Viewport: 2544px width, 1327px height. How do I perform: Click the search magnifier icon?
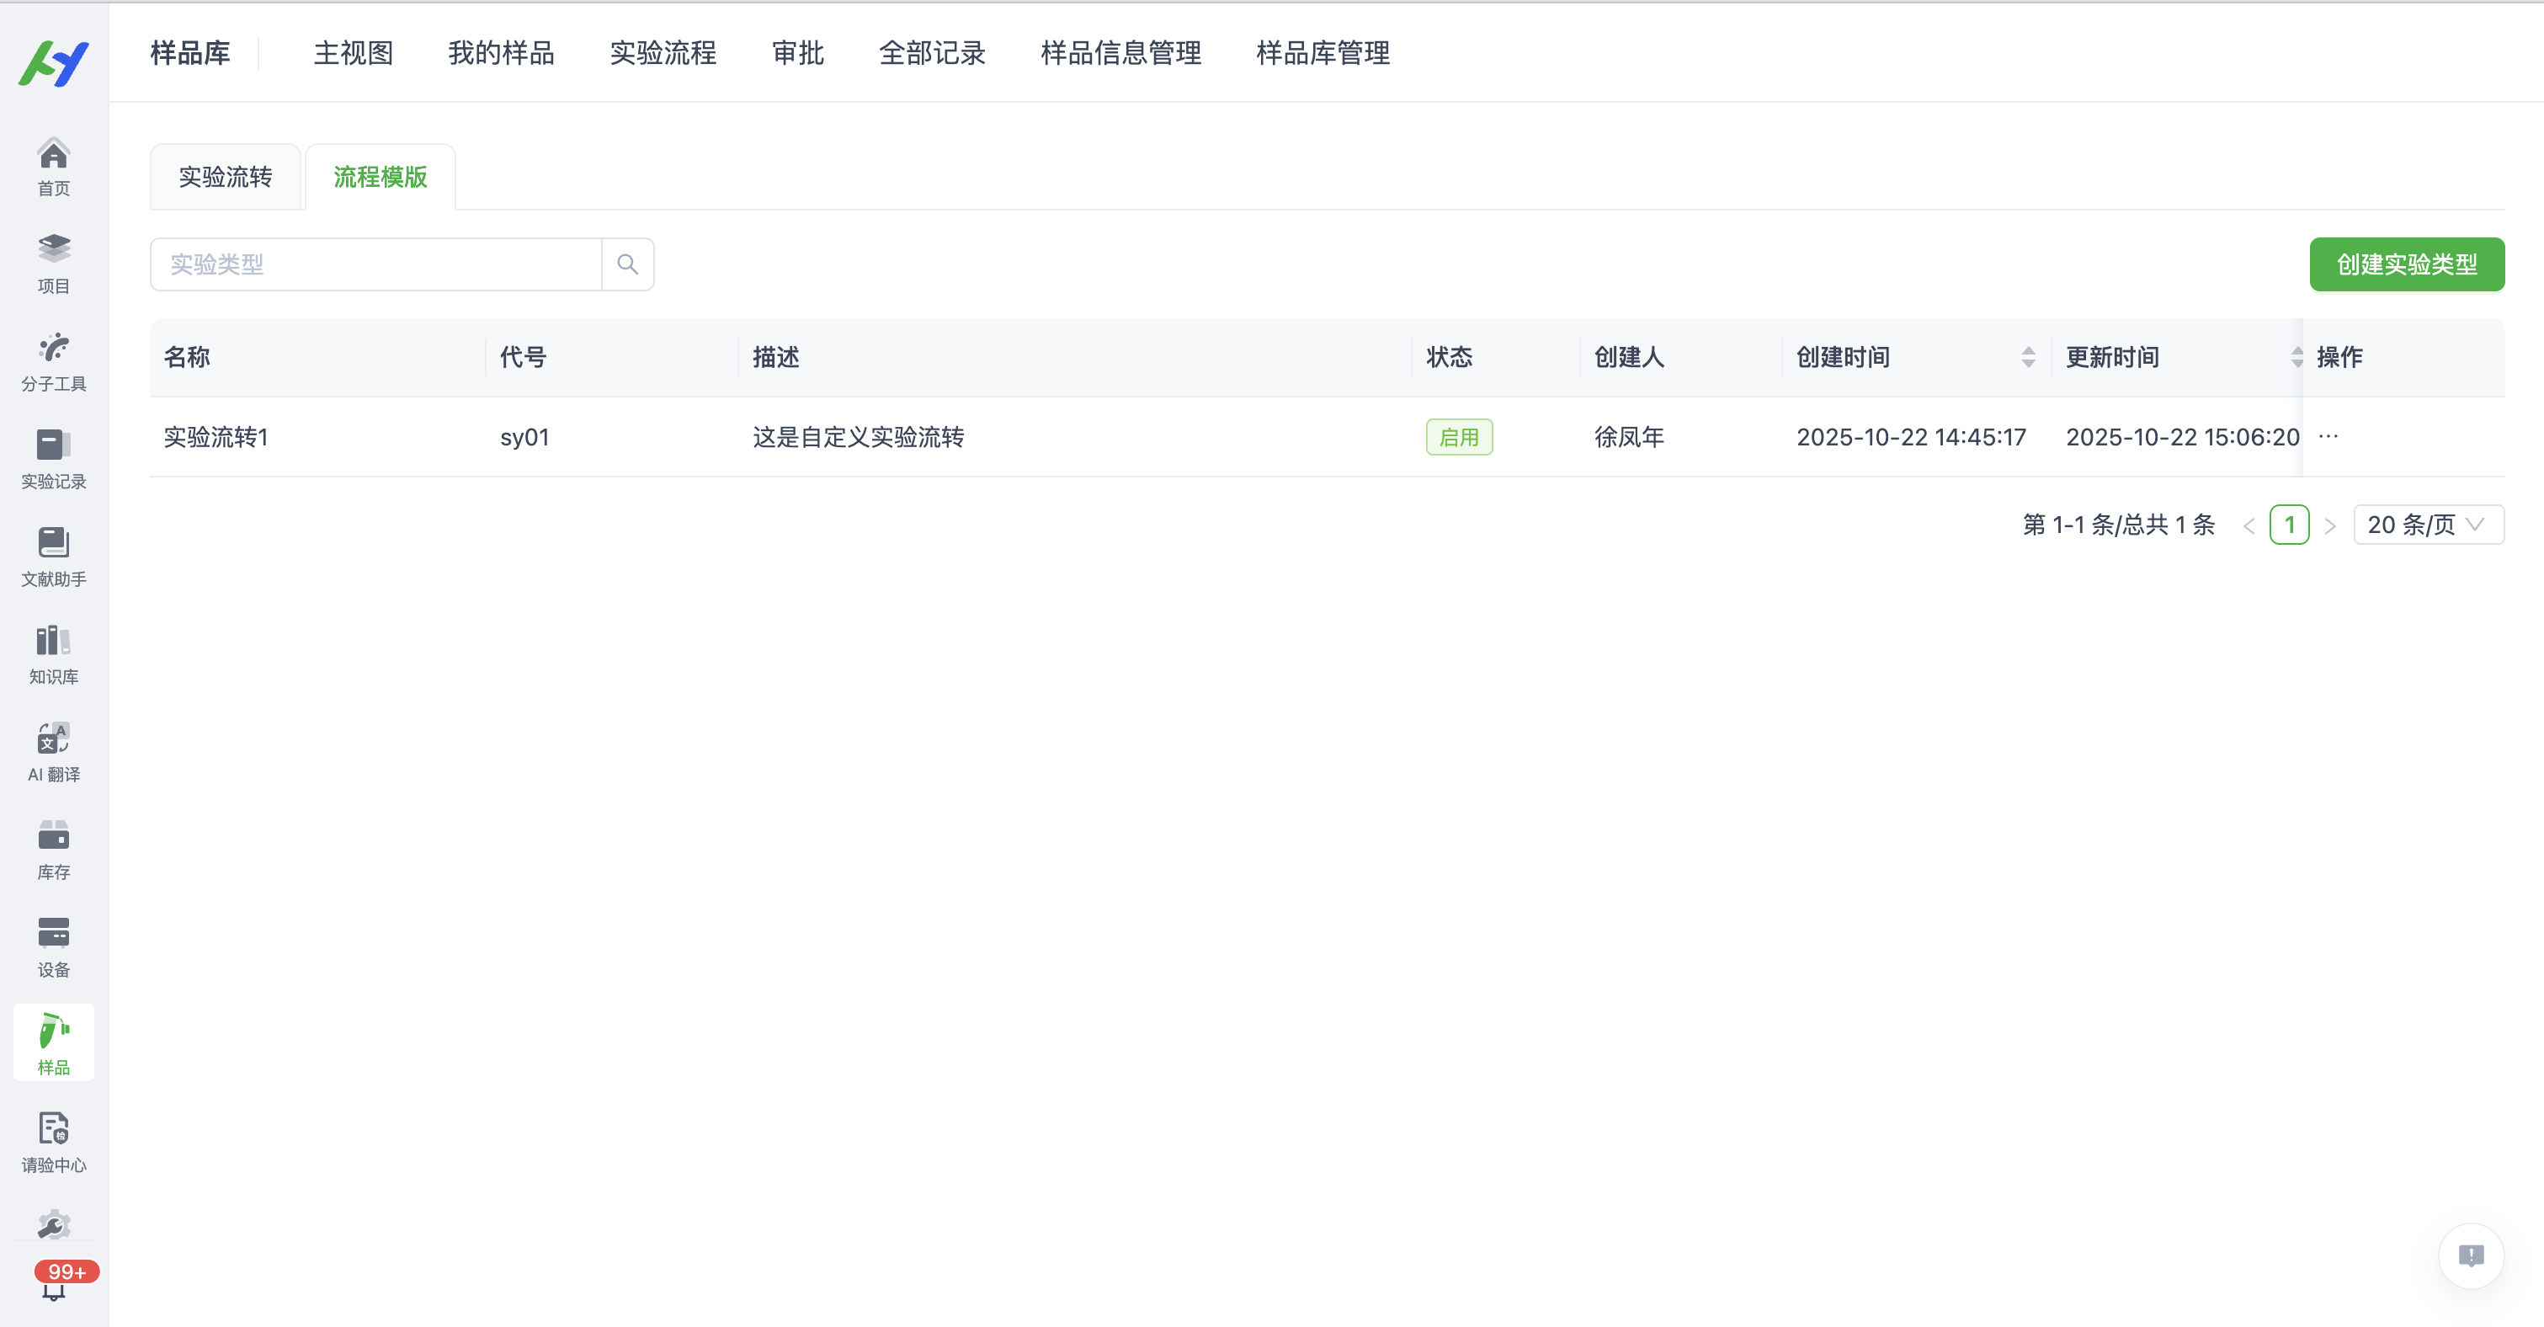(x=627, y=264)
